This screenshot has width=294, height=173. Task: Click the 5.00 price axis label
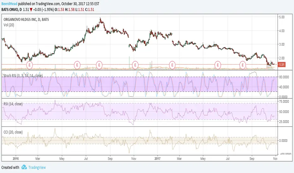pos(282,17)
